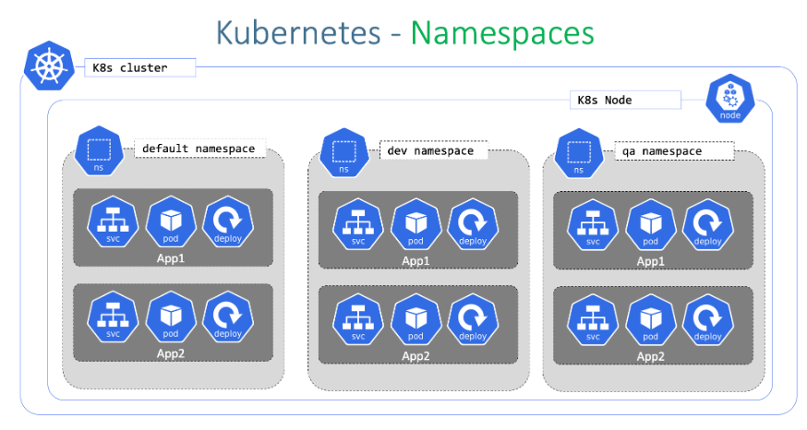Image resolution: width=807 pixels, height=430 pixels.
Task: Click svc icon in default namespace App2
Action: (114, 317)
